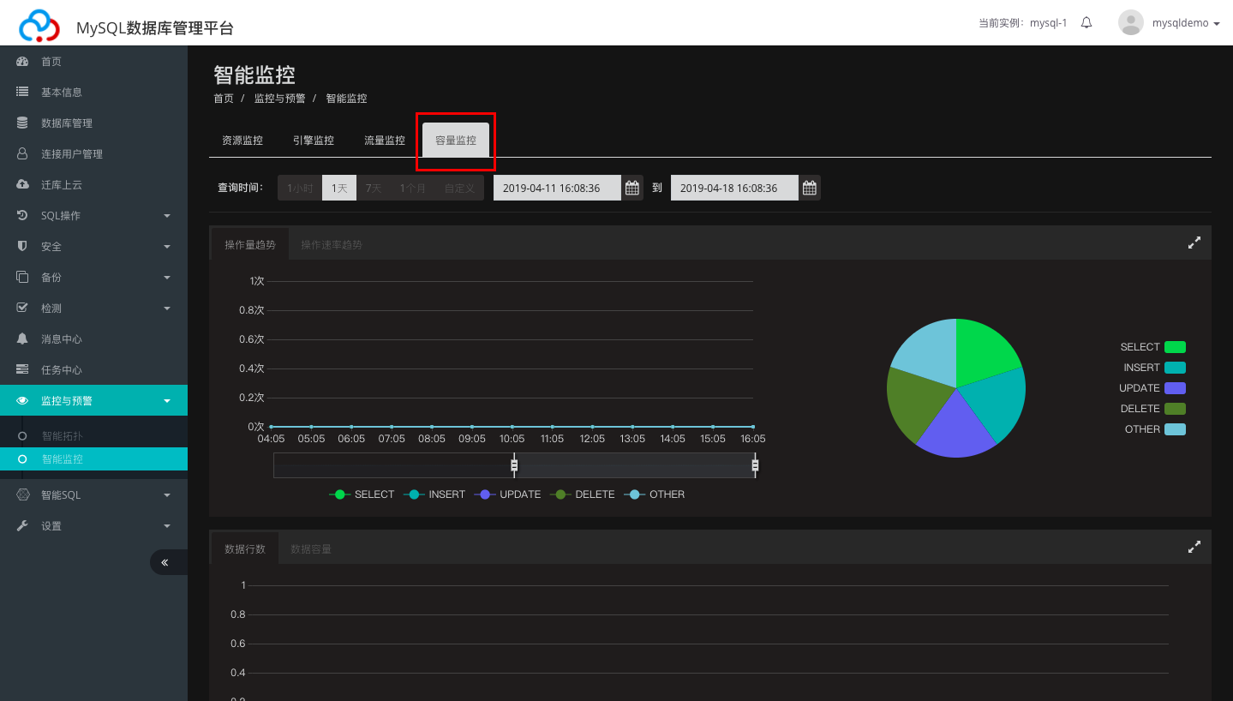Viewport: 1233px width, 701px height.
Task: Collapse the sidebar with double-chevron button
Action: click(165, 562)
